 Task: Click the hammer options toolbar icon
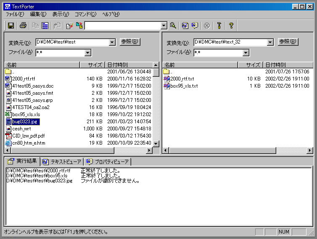[x=219, y=26]
